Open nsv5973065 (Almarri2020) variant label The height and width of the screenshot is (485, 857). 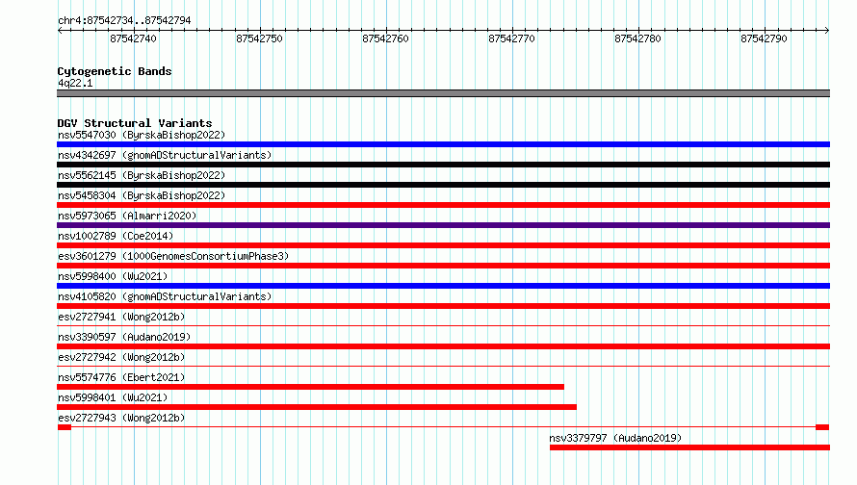(127, 216)
